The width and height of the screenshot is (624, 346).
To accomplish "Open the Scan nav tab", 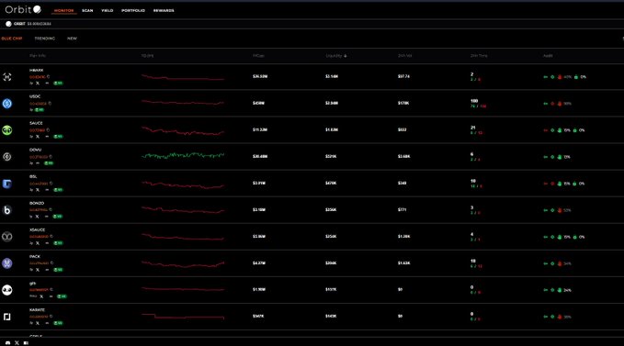I will [x=87, y=11].
